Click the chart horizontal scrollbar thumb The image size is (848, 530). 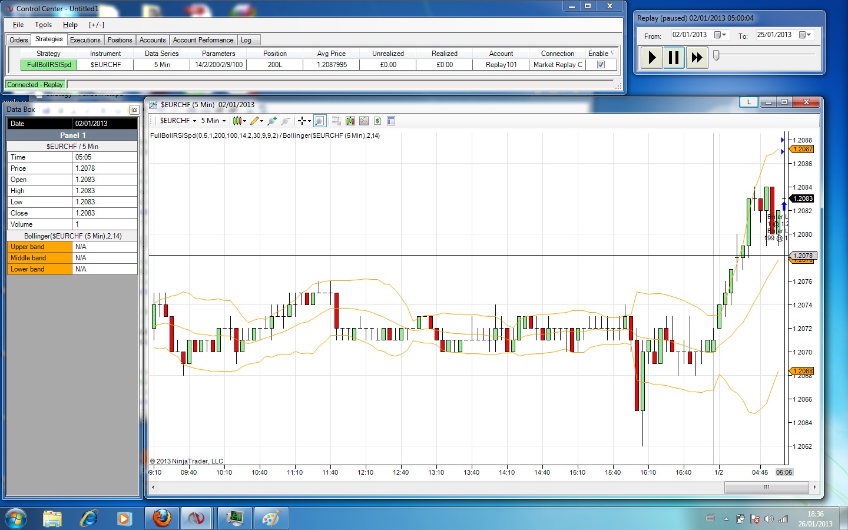[766, 487]
